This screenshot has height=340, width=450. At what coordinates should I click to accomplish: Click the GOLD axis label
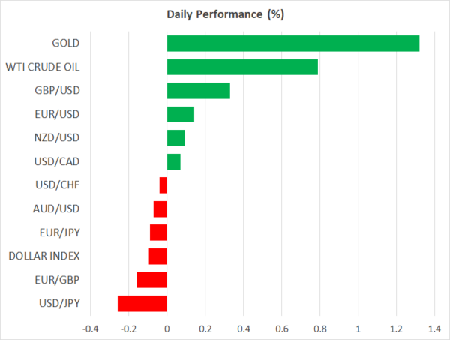click(x=64, y=44)
